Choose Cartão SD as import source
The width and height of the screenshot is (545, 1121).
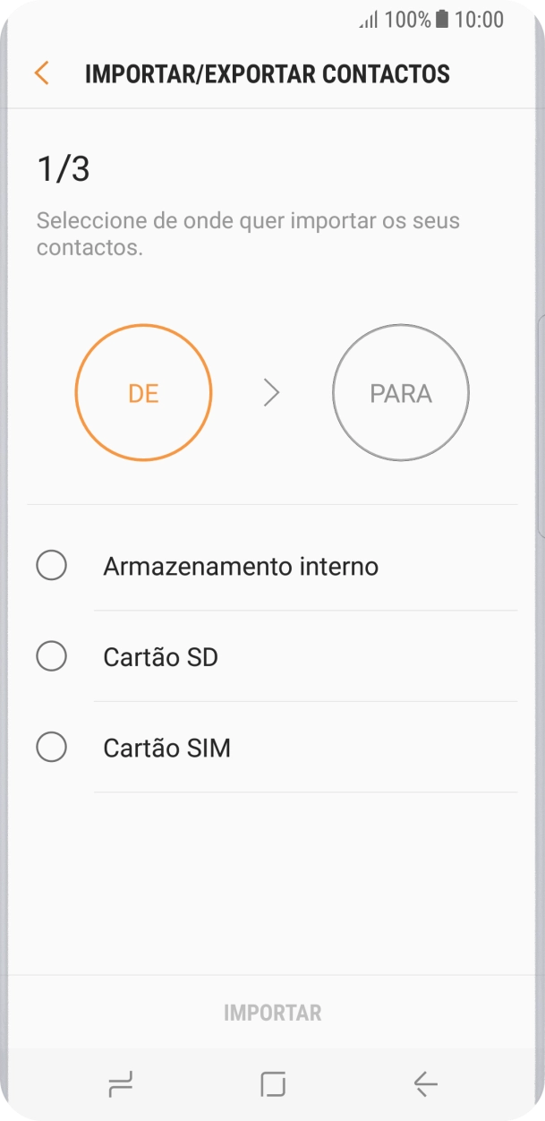point(51,656)
